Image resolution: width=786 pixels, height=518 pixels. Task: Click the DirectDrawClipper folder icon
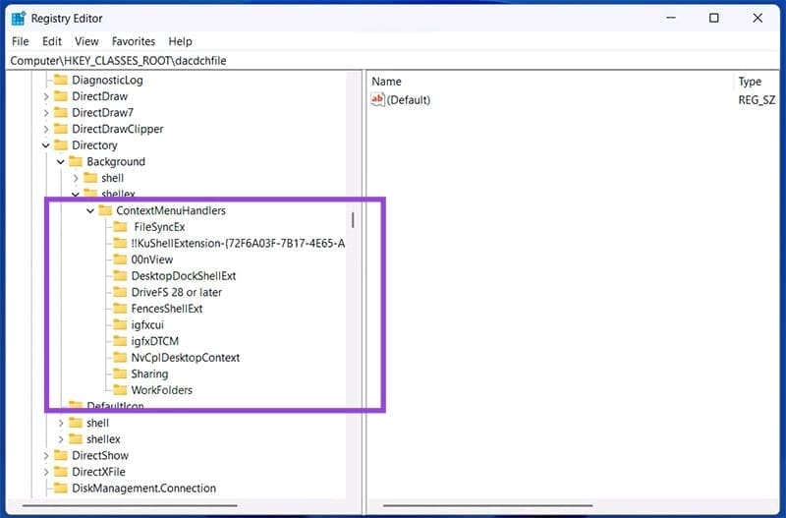click(x=61, y=129)
